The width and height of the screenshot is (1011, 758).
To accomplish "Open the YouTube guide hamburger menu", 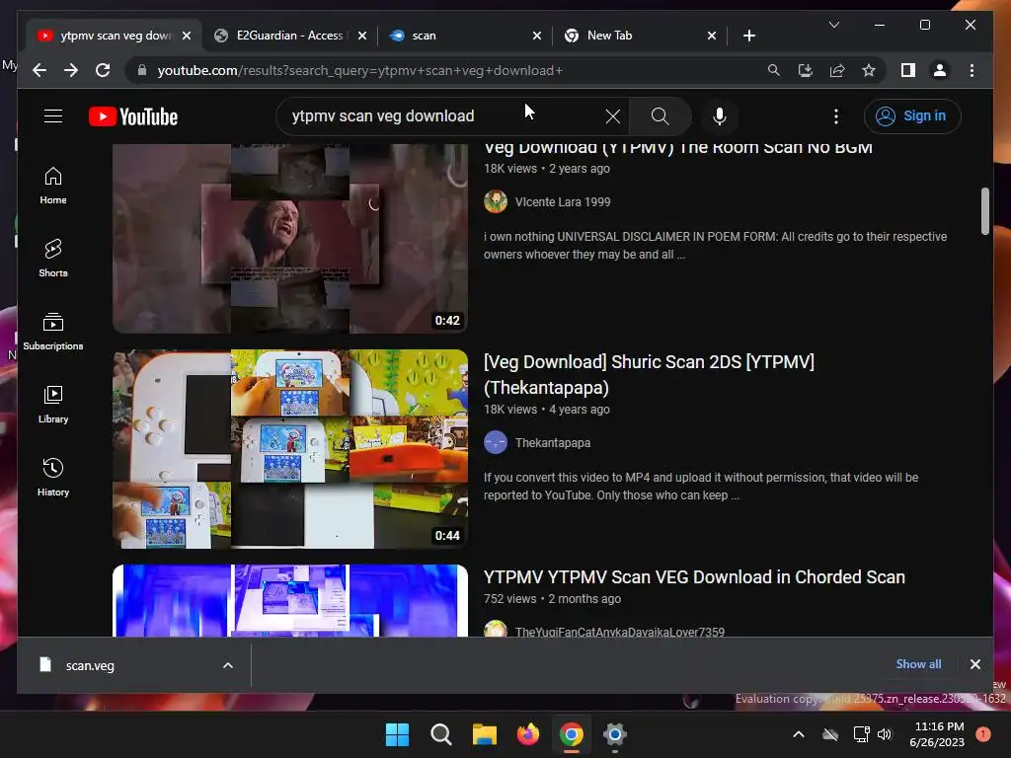I will pos(53,116).
